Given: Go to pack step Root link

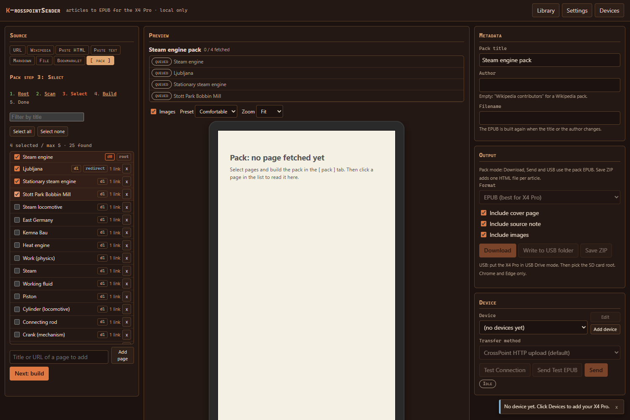Looking at the screenshot, I should 24,94.
